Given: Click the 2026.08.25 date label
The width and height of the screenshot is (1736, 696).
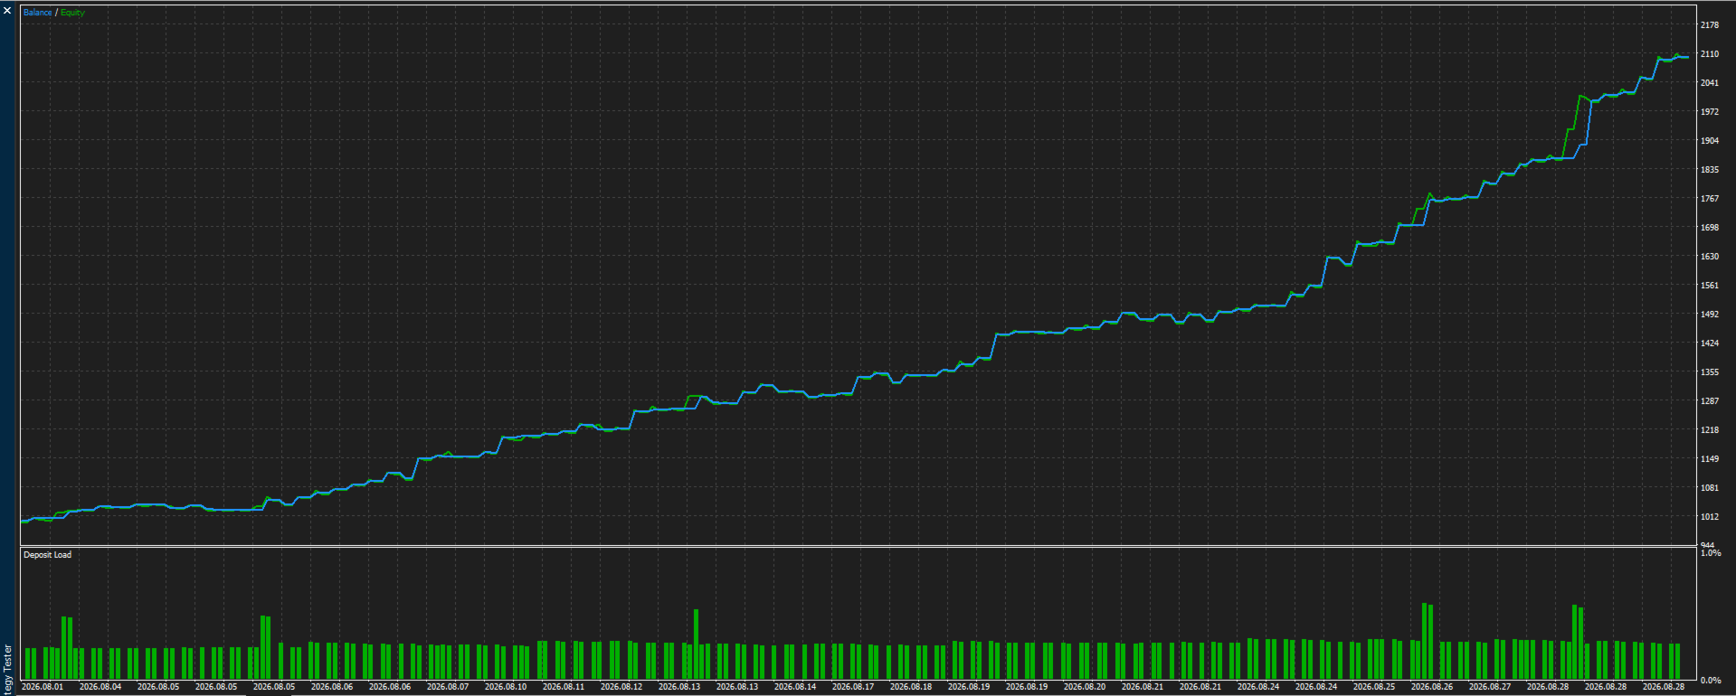Looking at the screenshot, I should pos(1374,687).
